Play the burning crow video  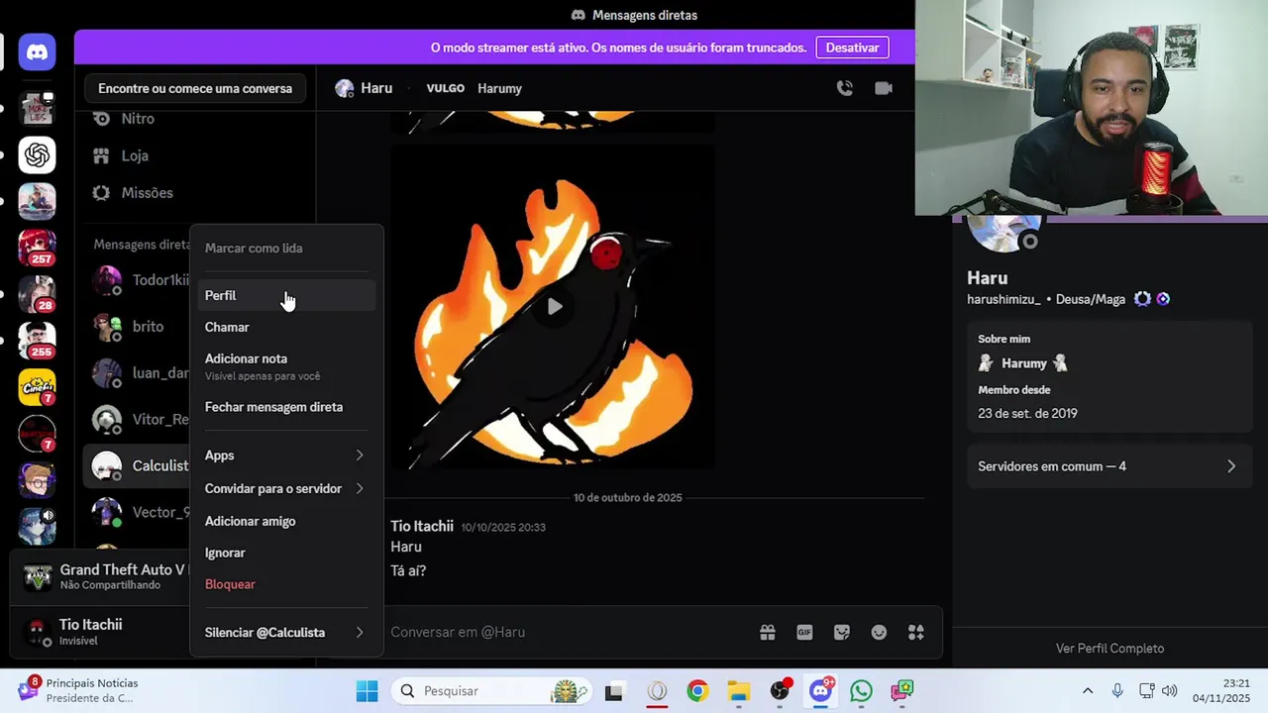[554, 307]
